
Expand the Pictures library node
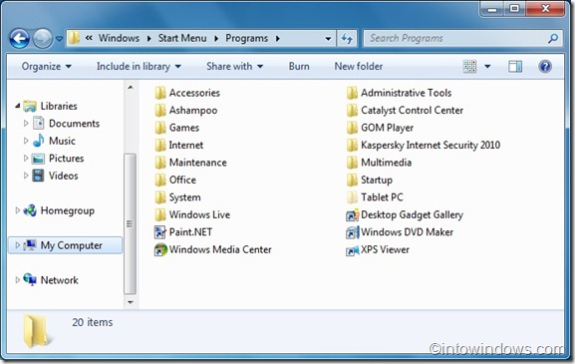(26, 159)
